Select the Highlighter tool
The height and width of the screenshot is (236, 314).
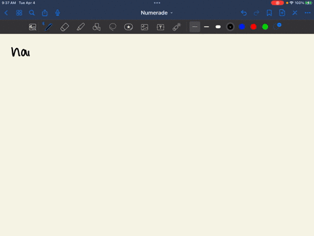80,27
